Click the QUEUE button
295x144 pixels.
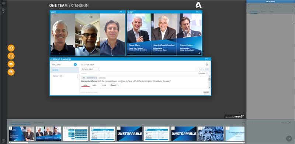click(206, 92)
